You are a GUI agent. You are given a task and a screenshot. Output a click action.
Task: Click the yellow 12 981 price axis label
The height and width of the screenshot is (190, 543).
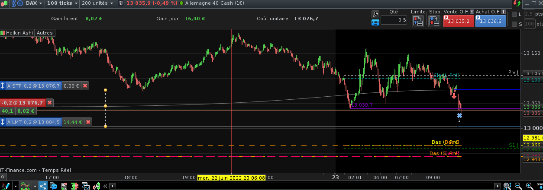(x=533, y=138)
